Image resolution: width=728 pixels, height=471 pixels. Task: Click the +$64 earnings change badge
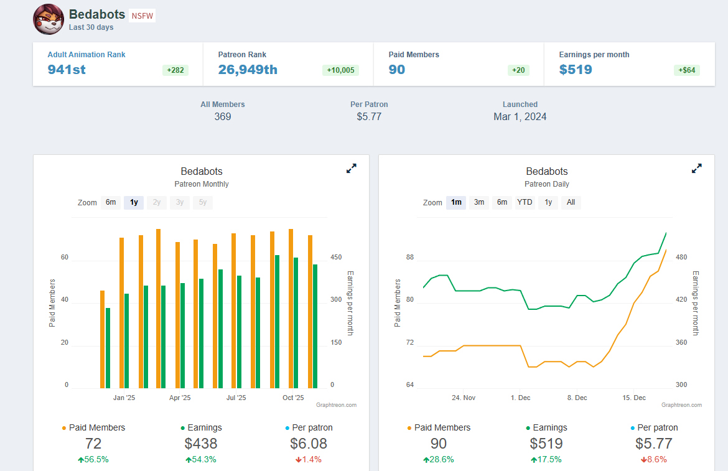(687, 70)
